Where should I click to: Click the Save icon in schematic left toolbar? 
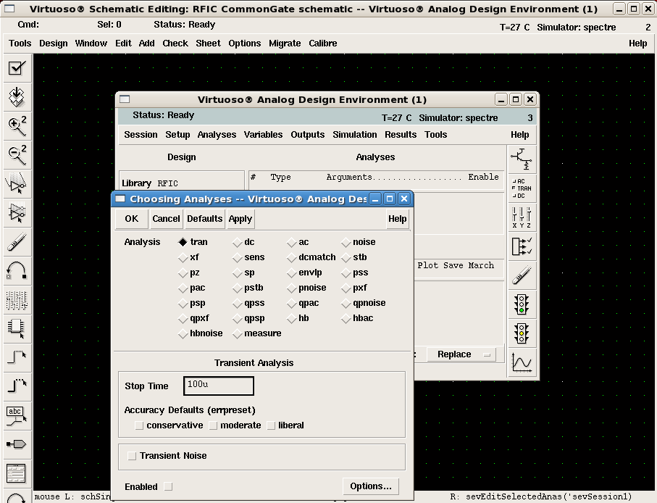pyautogui.click(x=17, y=97)
